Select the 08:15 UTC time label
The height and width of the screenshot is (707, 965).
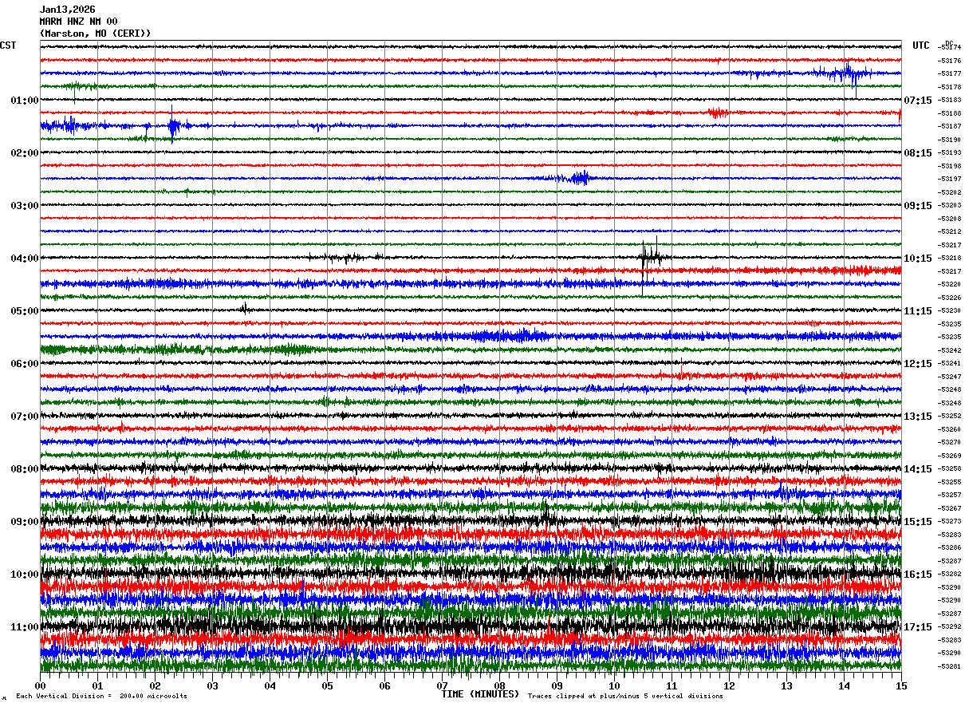pos(918,153)
